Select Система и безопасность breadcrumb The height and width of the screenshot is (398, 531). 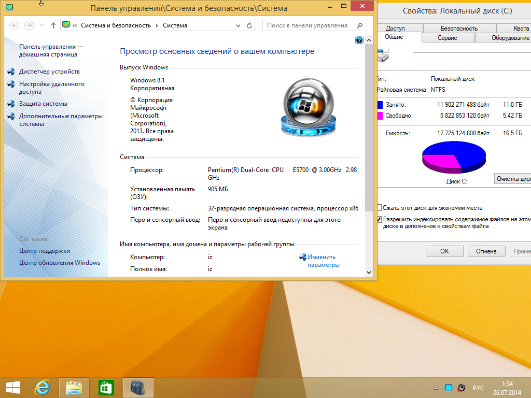coord(116,25)
